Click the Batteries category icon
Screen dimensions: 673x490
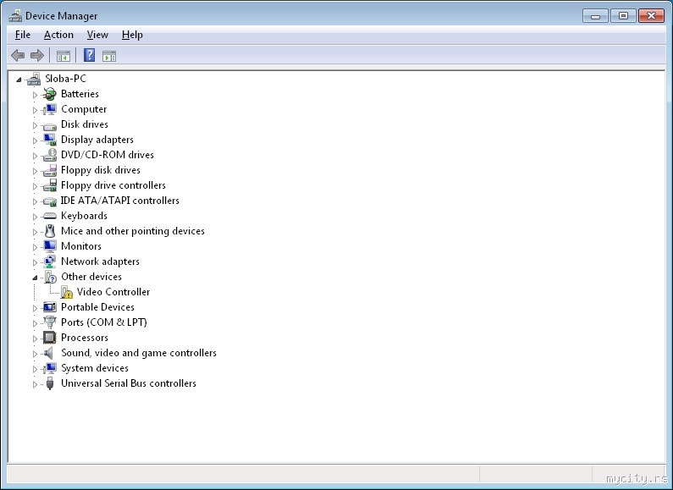click(x=50, y=94)
